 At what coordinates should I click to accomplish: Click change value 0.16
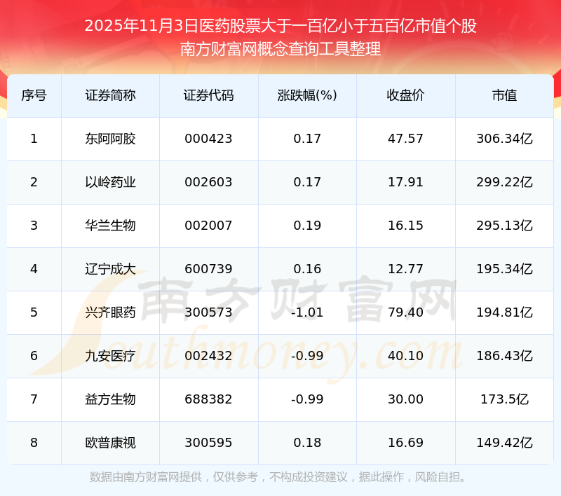[307, 269]
